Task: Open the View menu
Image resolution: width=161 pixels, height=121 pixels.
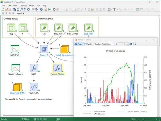Action: [15, 5]
